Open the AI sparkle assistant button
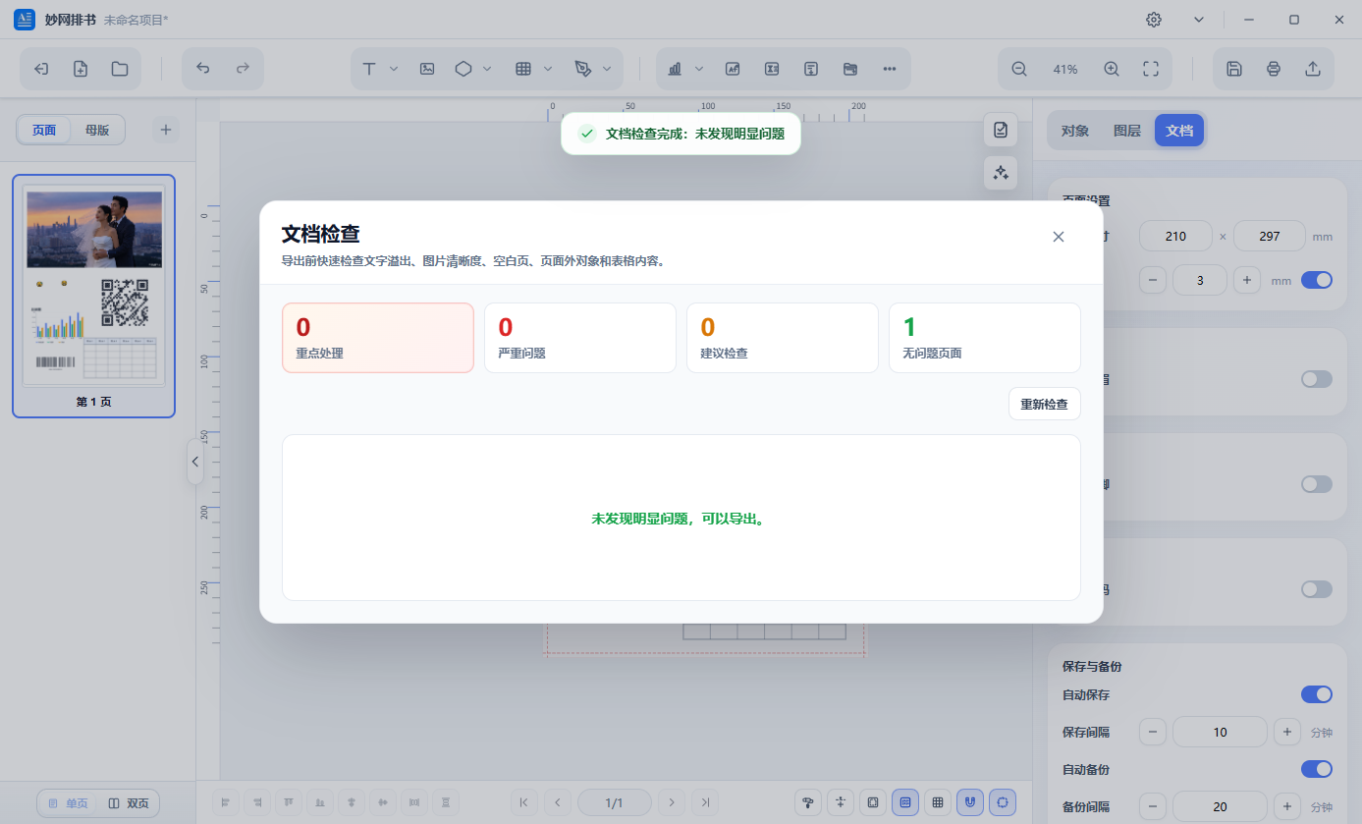 [1001, 173]
